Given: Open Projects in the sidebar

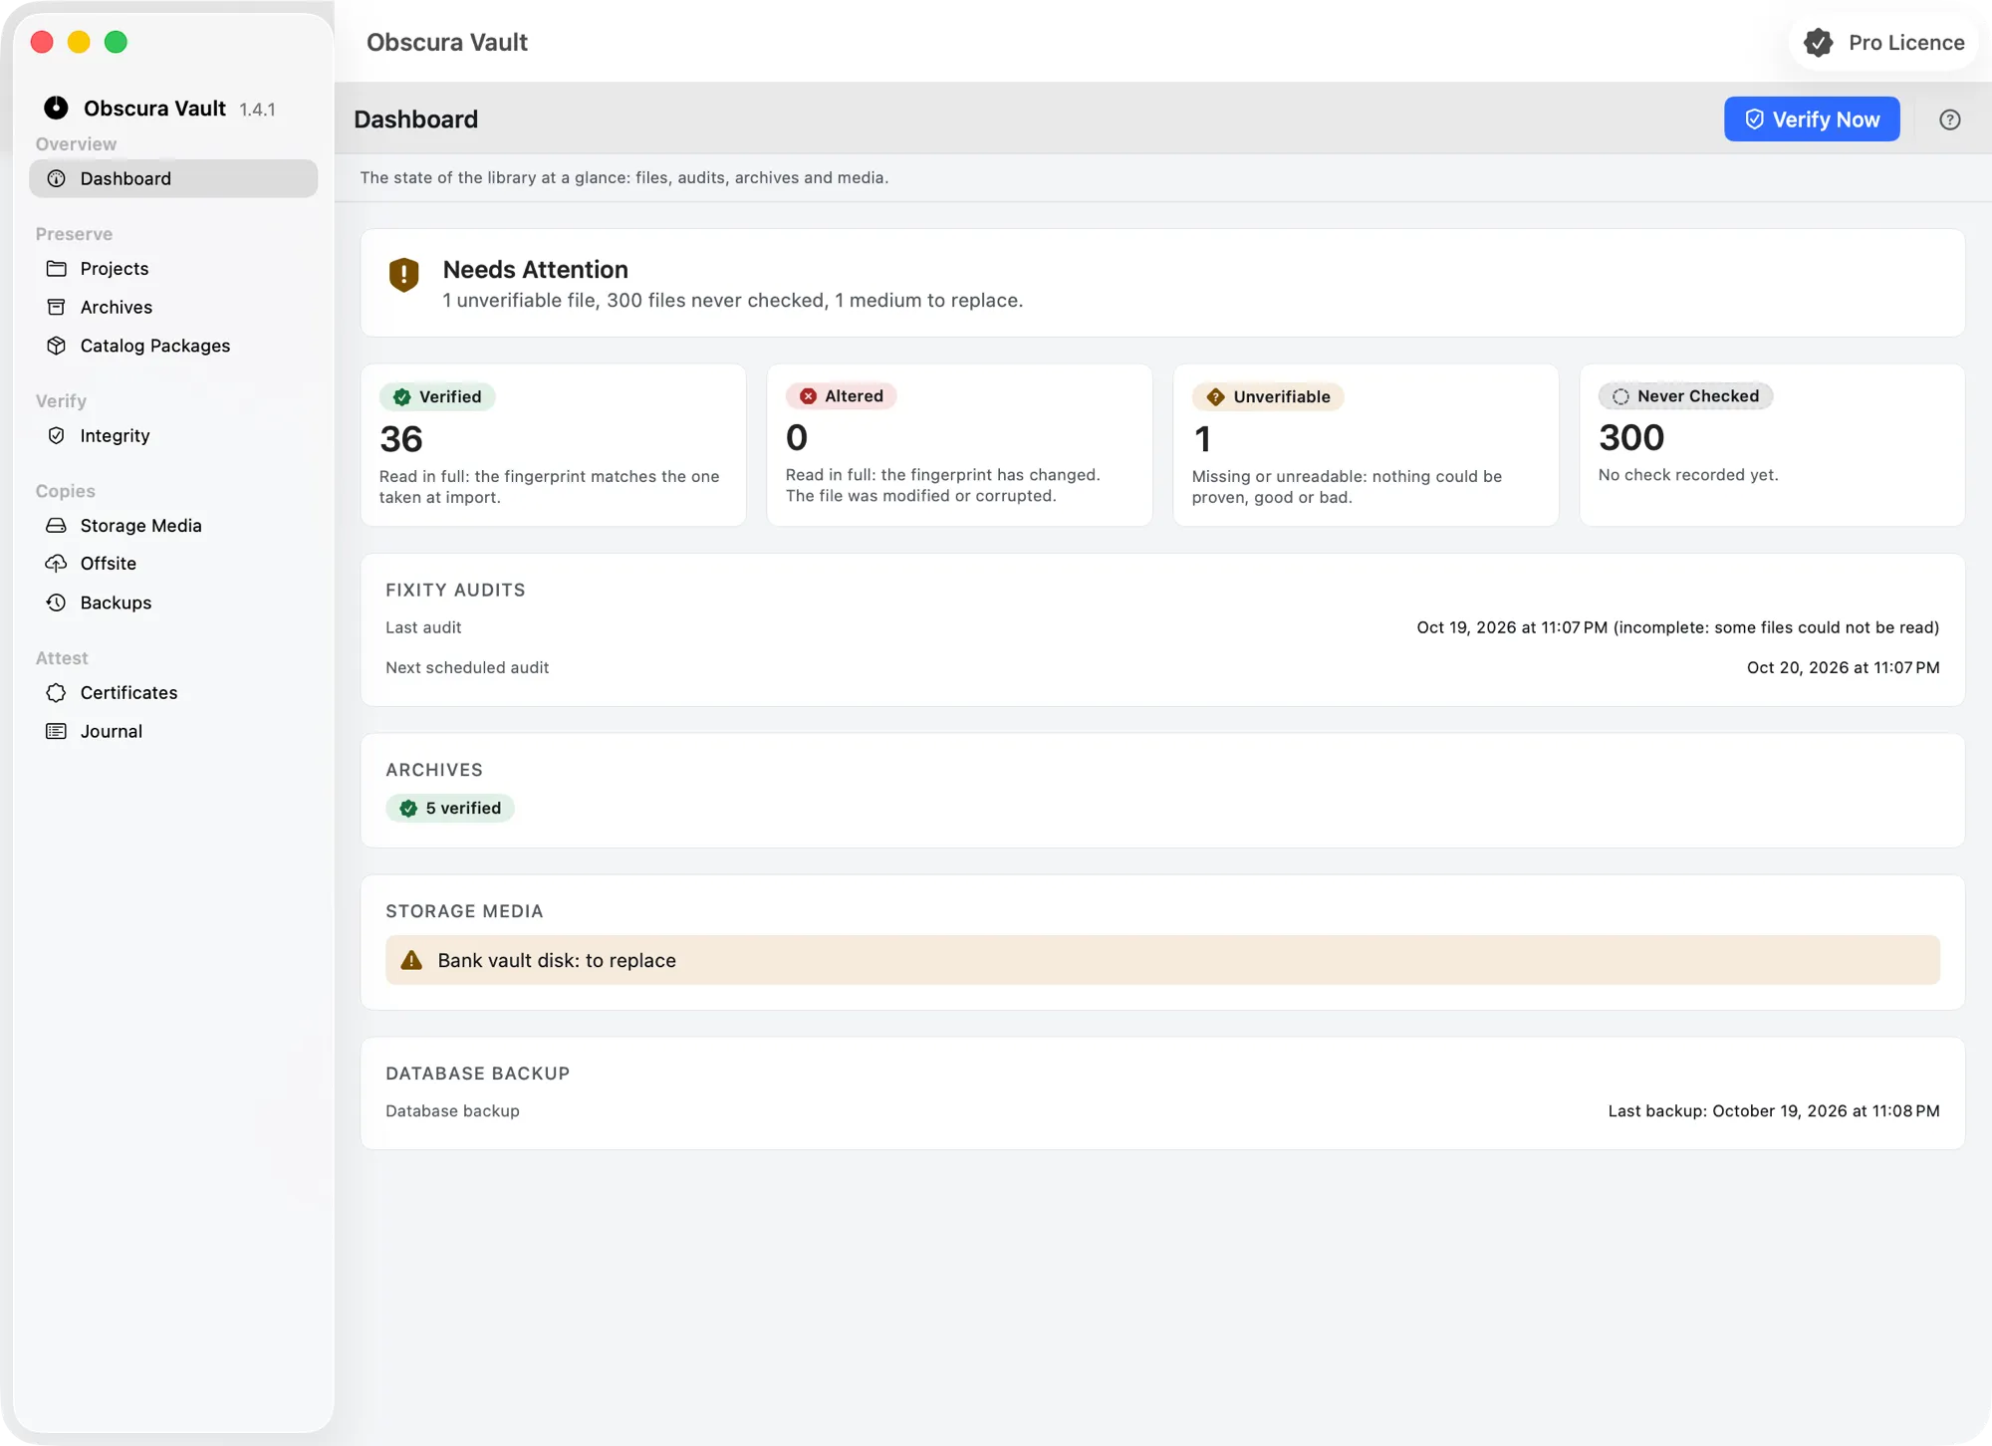Looking at the screenshot, I should click(173, 269).
